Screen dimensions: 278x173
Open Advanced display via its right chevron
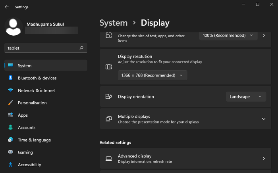point(264,158)
